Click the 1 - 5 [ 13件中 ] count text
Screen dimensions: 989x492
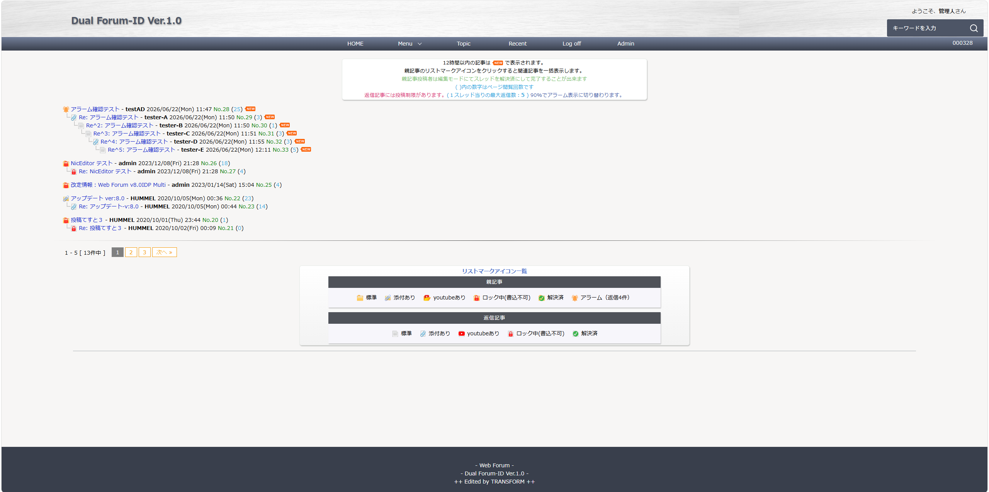[85, 253]
